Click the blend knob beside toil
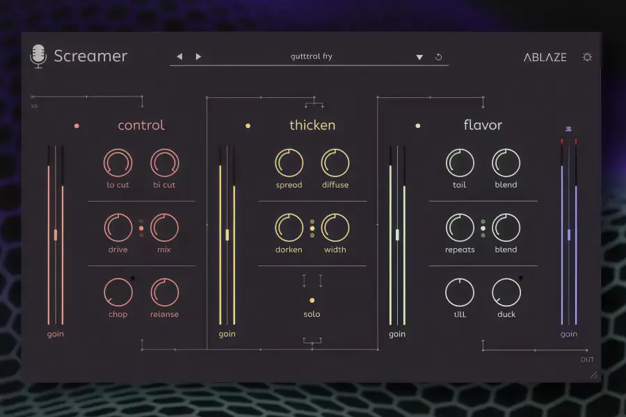 [x=506, y=163]
